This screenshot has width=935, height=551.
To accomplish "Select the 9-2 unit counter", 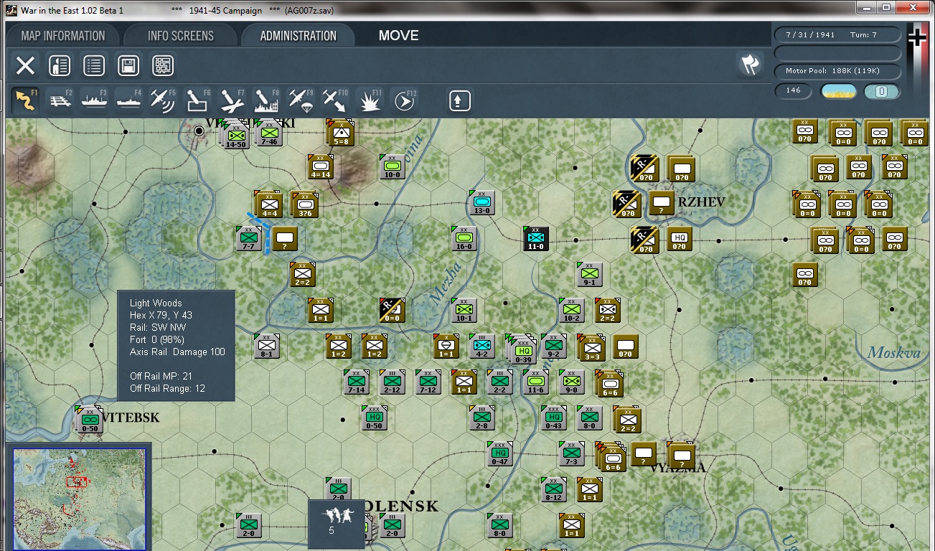I will pyautogui.click(x=554, y=347).
